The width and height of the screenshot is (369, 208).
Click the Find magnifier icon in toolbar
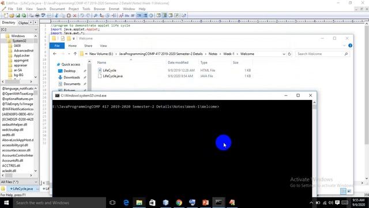[x=95, y=16]
